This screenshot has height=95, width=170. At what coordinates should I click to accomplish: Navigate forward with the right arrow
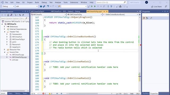coord(61,93)
